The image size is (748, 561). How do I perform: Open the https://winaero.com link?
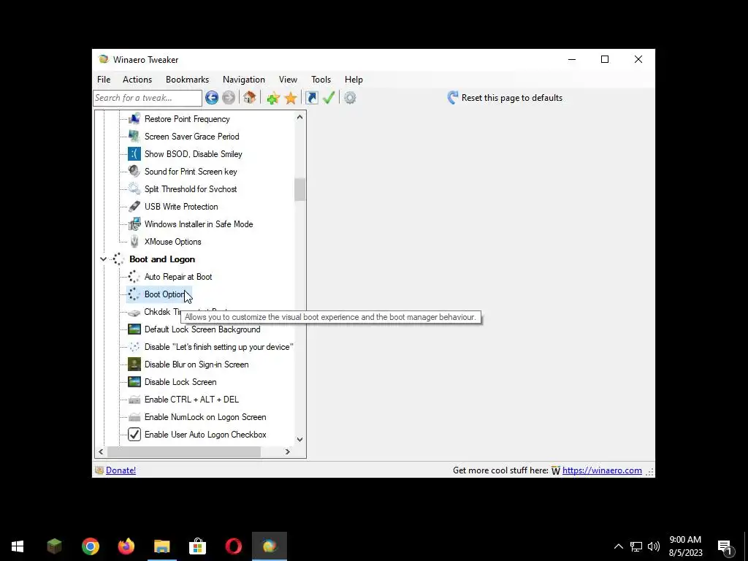(x=602, y=470)
